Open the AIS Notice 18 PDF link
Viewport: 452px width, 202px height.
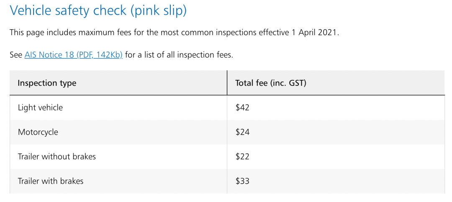73,55
